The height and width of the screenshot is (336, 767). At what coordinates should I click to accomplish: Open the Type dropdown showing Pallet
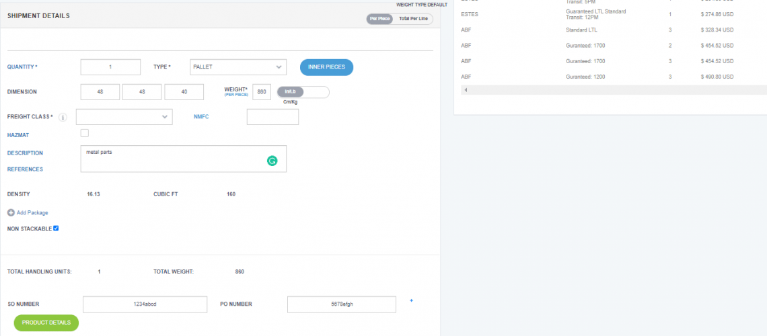tap(238, 67)
